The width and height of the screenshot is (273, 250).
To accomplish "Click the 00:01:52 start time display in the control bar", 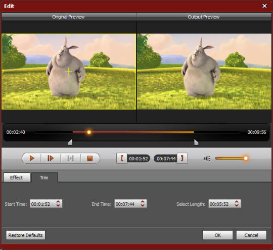I will 139,159.
